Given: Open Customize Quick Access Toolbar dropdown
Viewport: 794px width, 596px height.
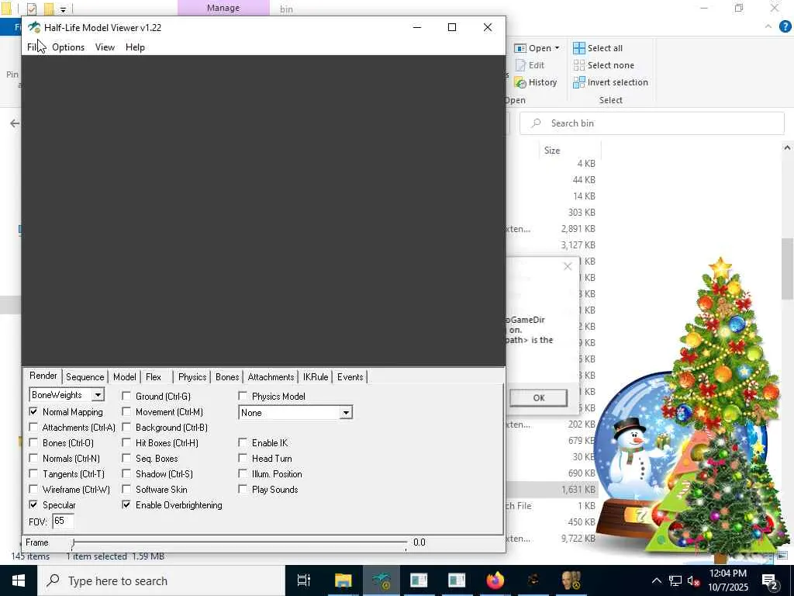Looking at the screenshot, I should [63, 9].
